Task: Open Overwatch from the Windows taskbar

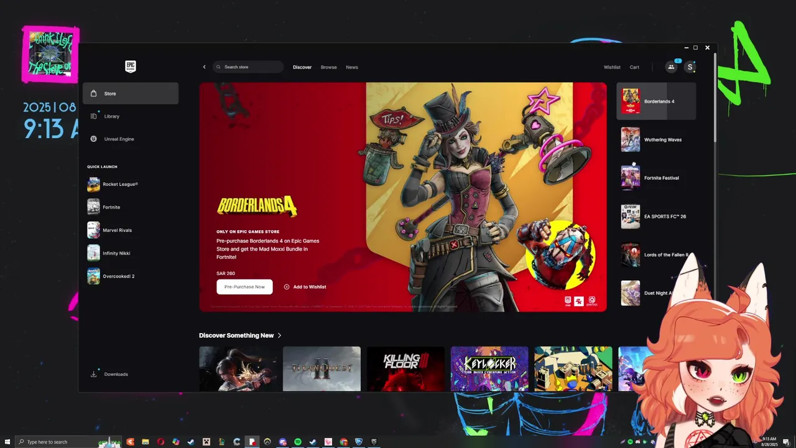Action: click(267, 442)
